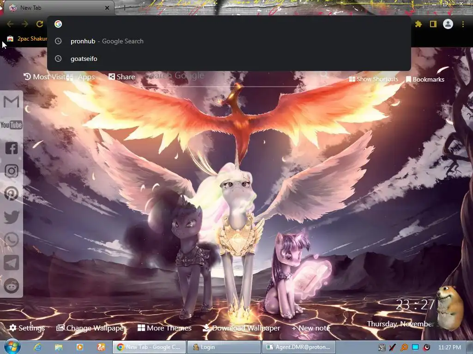
Task: Switch to the New Tab - Google Chrome task
Action: pyautogui.click(x=149, y=347)
